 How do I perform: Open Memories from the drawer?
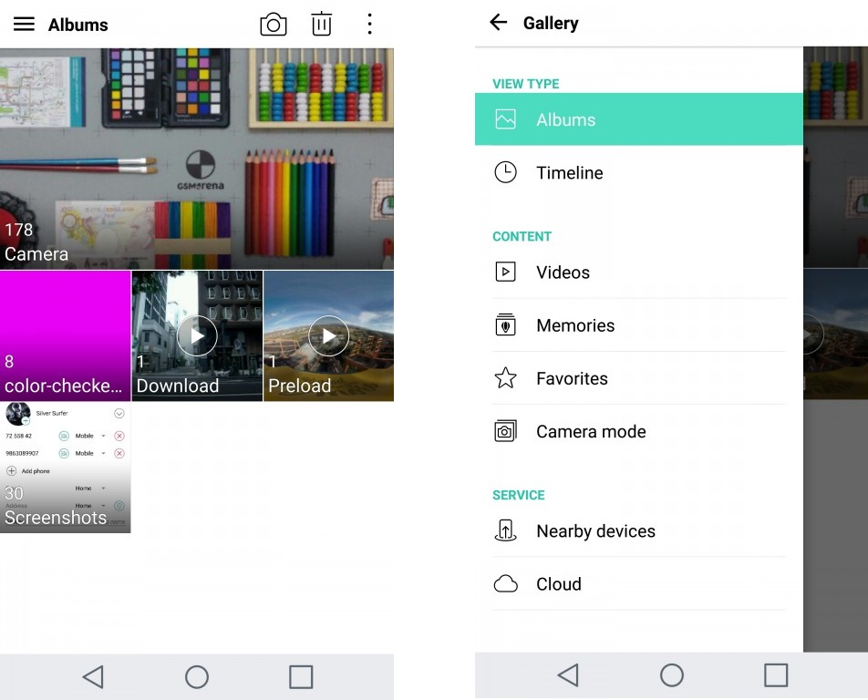639,325
